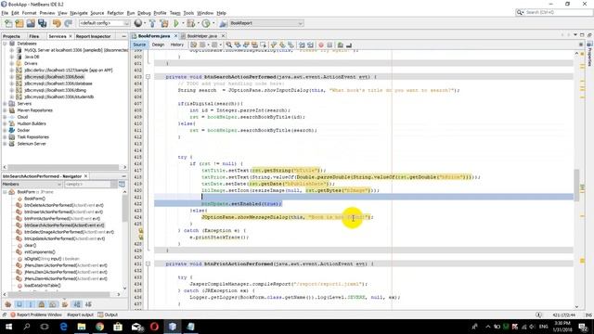Click the Comment editor toolbar icon

pyautogui.click(x=341, y=45)
